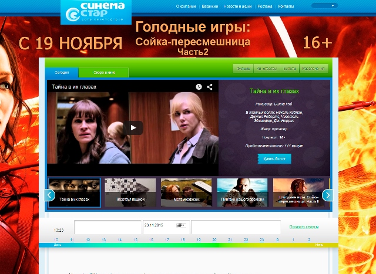Open the Реклама menu item

[265, 6]
